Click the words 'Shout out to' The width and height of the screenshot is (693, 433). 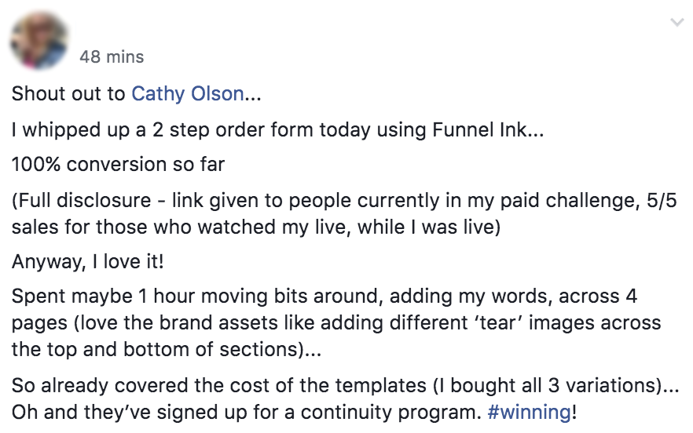68,94
